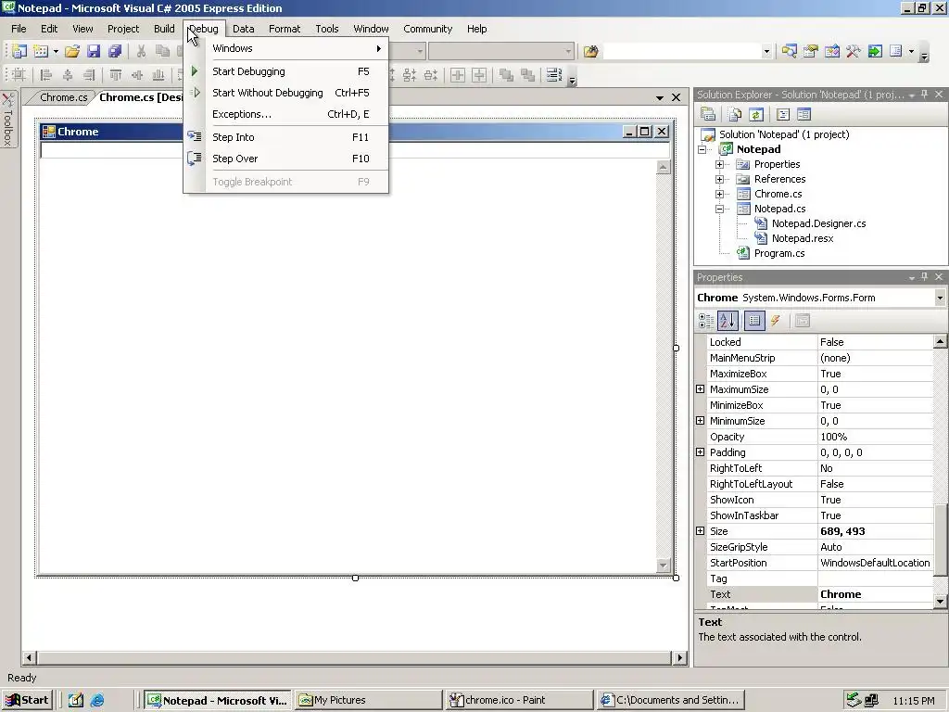
Task: Select Notepad.Designer.cs in Solution Explorer
Action: [x=818, y=224]
